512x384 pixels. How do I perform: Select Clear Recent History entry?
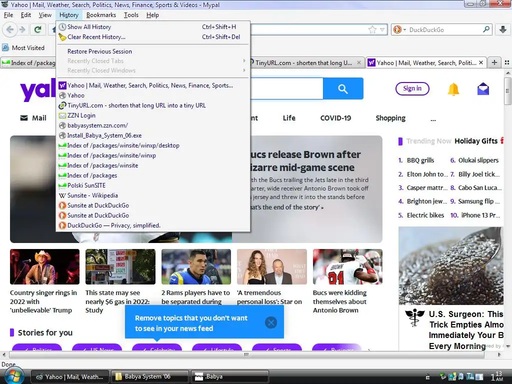click(153, 37)
